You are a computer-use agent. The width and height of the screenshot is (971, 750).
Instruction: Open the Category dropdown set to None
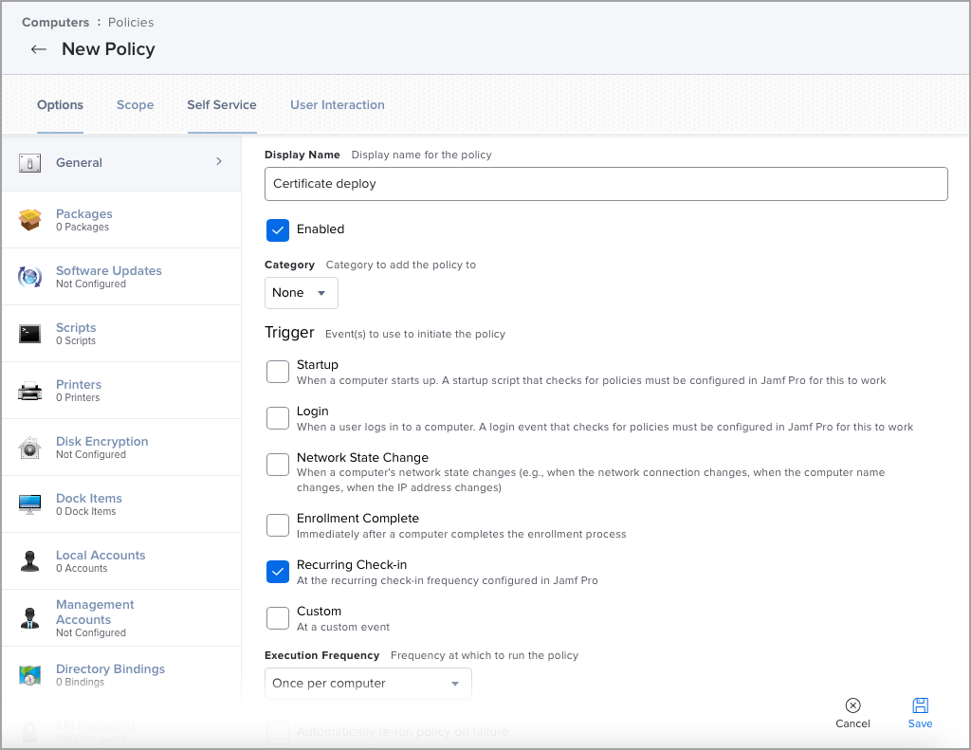coord(301,293)
